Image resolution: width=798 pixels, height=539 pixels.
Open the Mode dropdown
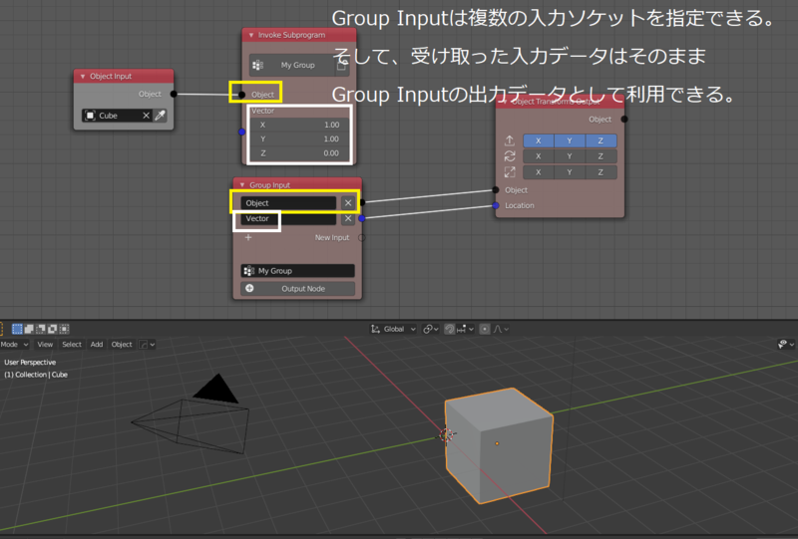[x=14, y=345]
